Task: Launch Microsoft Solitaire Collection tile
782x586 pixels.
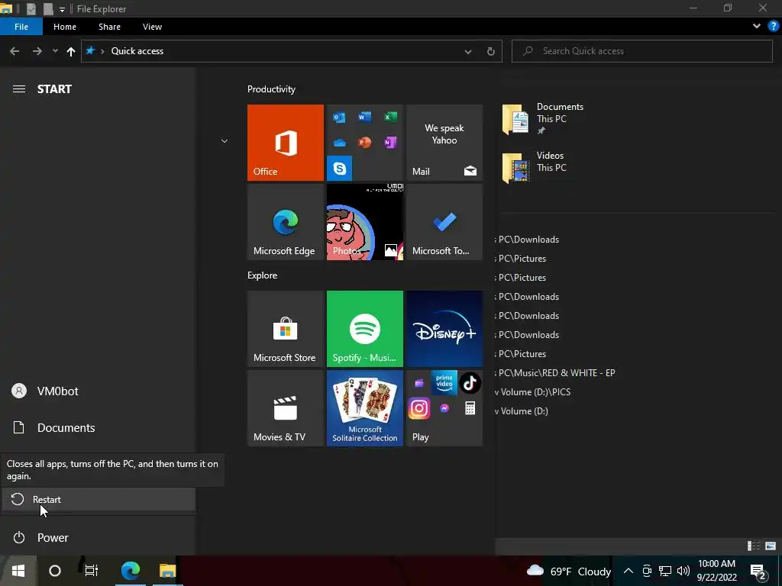Action: 364,408
